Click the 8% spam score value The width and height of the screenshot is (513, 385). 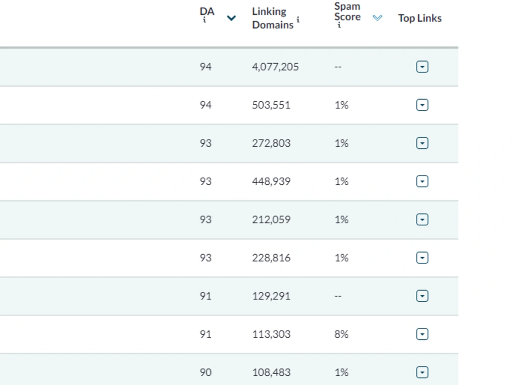coord(341,334)
